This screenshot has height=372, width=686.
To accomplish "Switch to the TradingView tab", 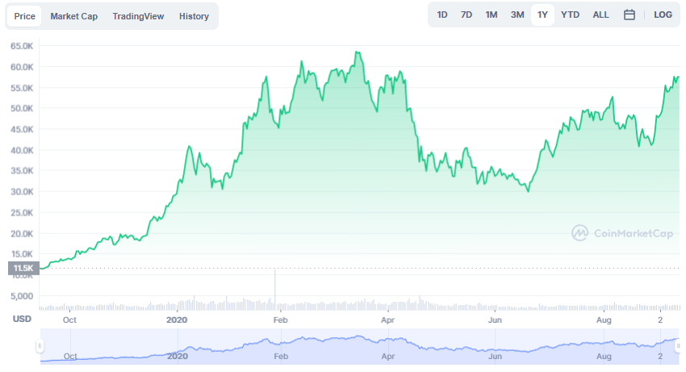I will pos(138,16).
